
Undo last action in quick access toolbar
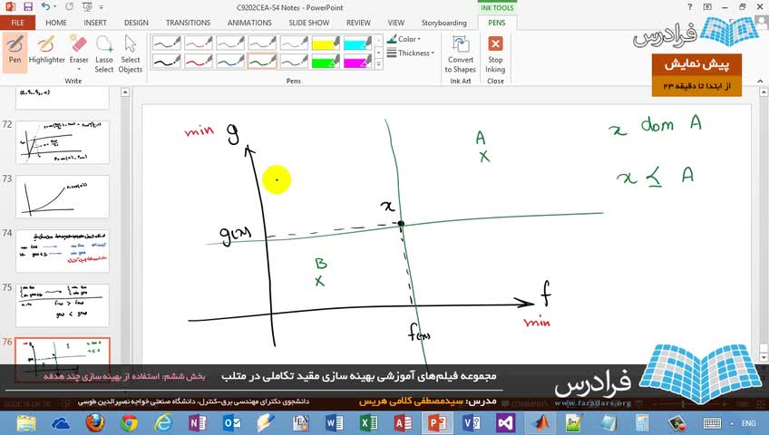pyautogui.click(x=45, y=7)
